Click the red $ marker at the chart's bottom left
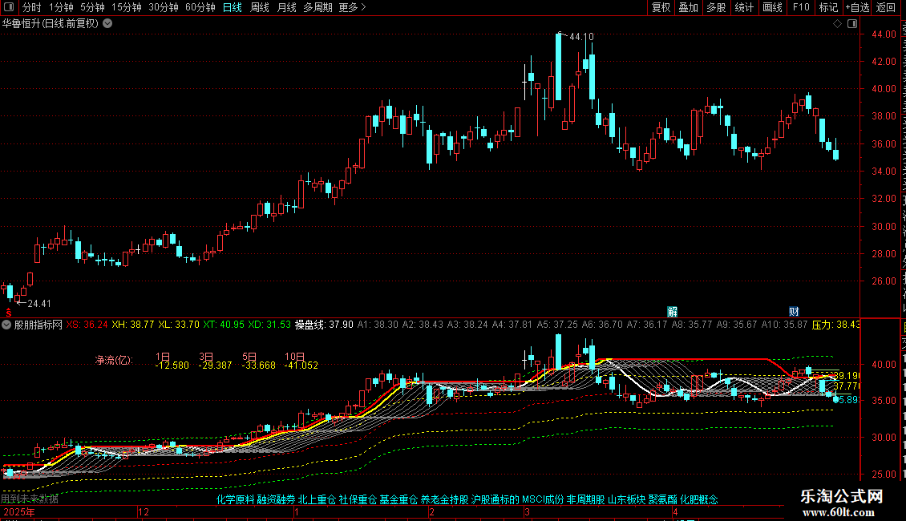The height and width of the screenshot is (521, 906). [9, 313]
